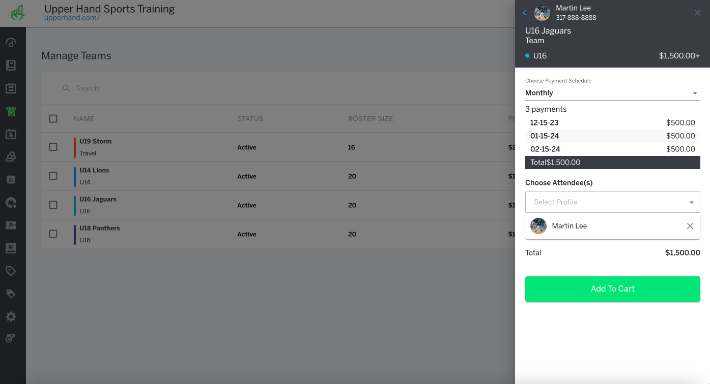Check the U16 Jaguars team checkbox

tap(53, 205)
